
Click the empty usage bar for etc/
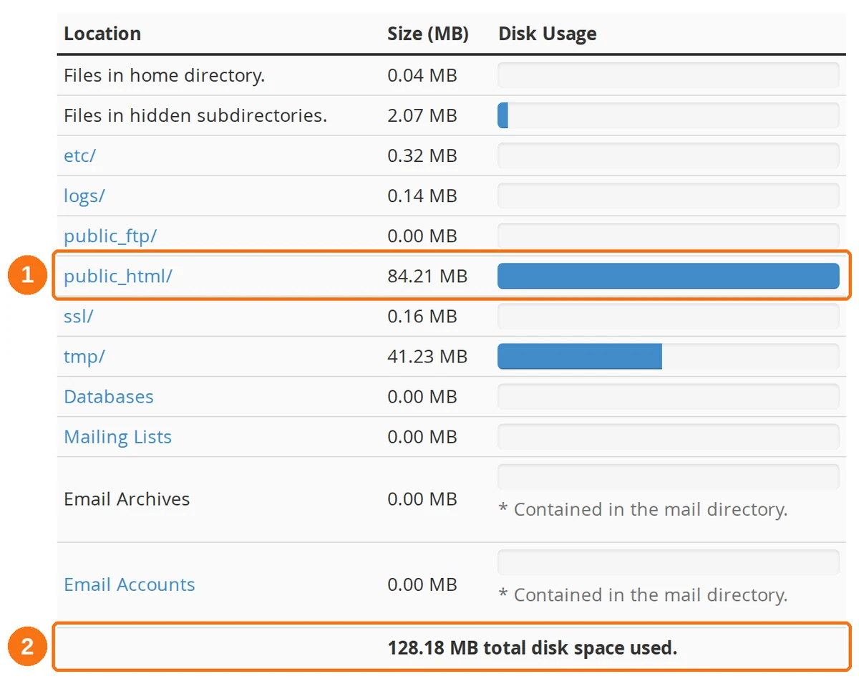[x=668, y=155]
